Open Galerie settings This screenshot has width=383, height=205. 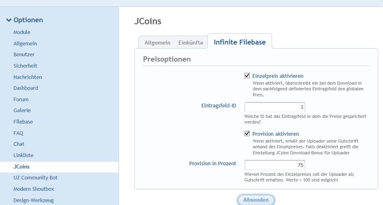22,111
